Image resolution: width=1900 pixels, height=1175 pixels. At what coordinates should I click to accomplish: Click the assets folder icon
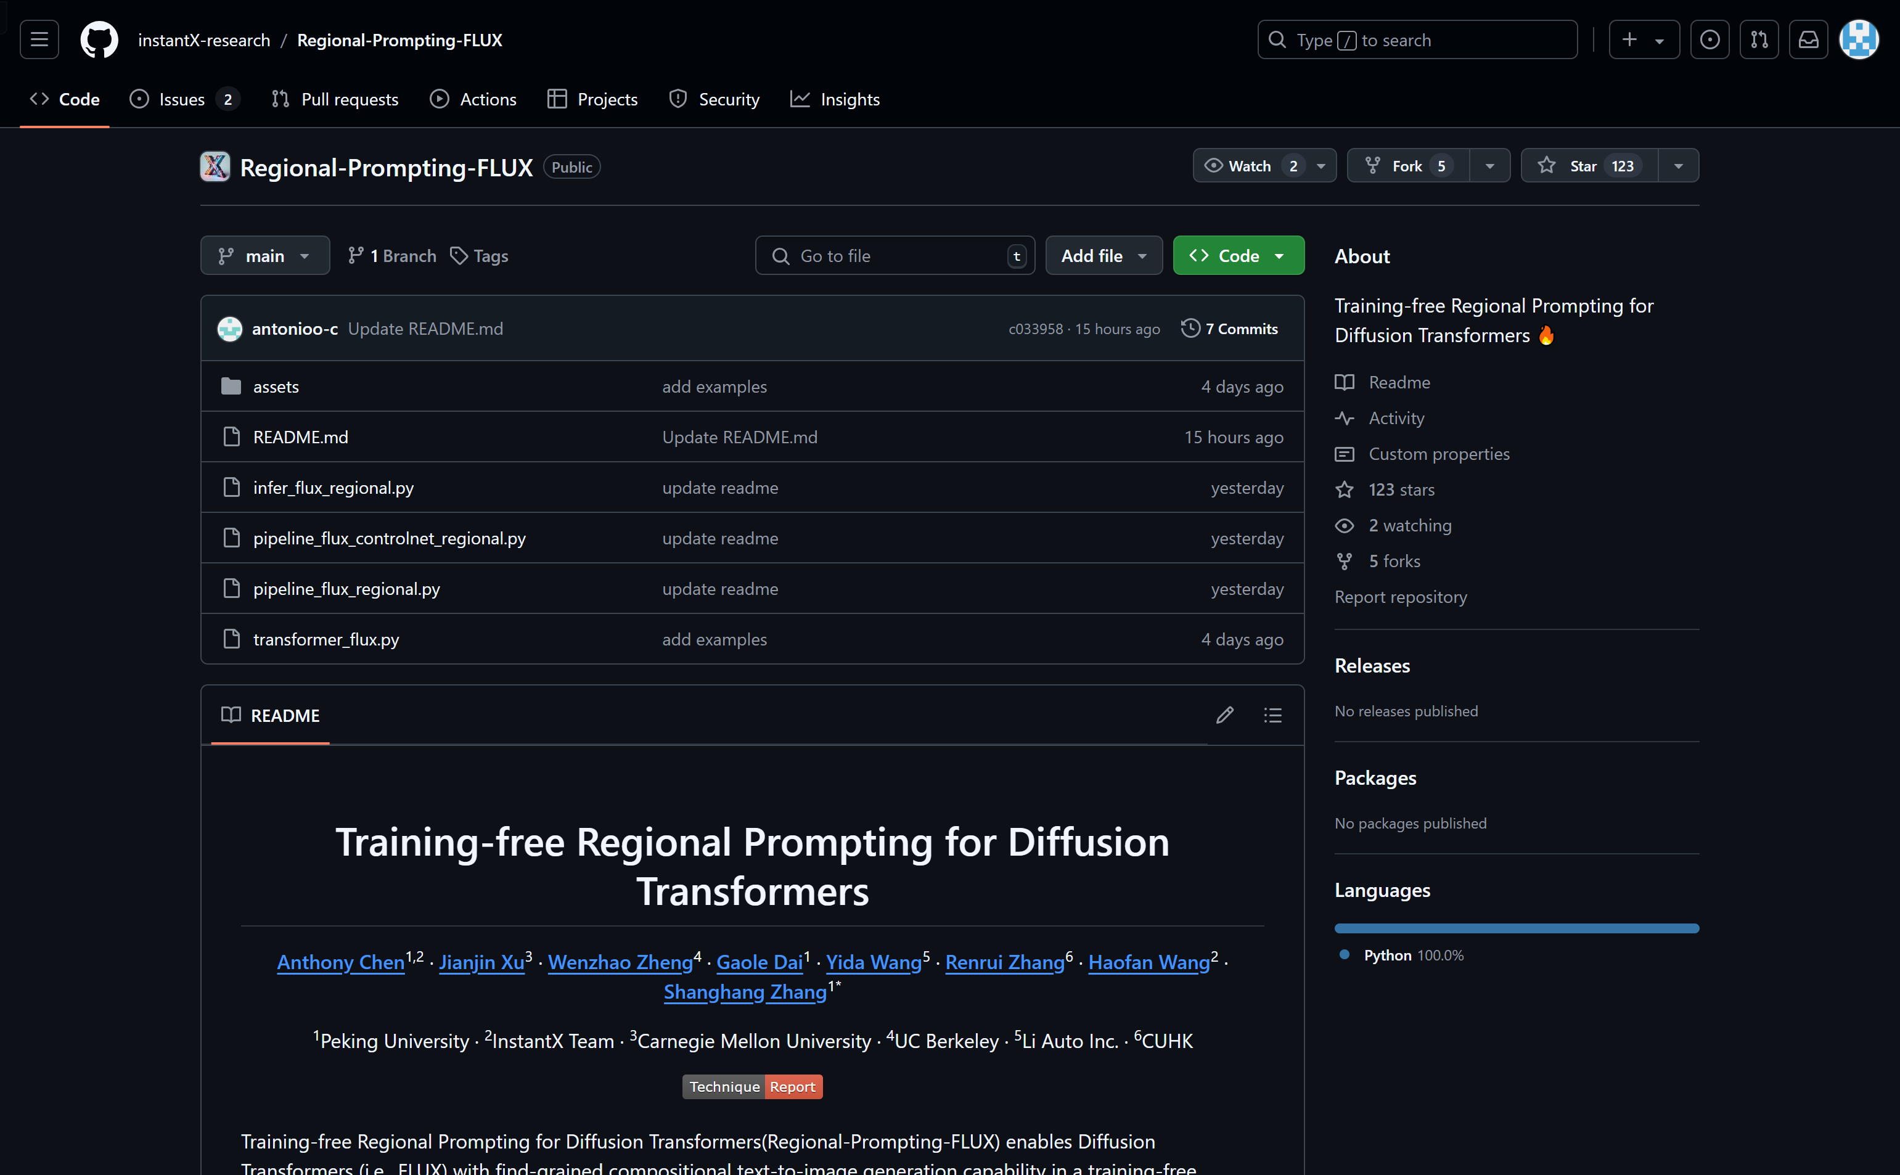click(231, 387)
